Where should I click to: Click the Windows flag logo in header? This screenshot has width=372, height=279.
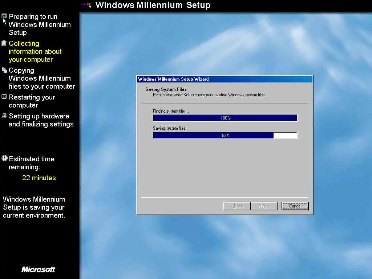(86, 5)
